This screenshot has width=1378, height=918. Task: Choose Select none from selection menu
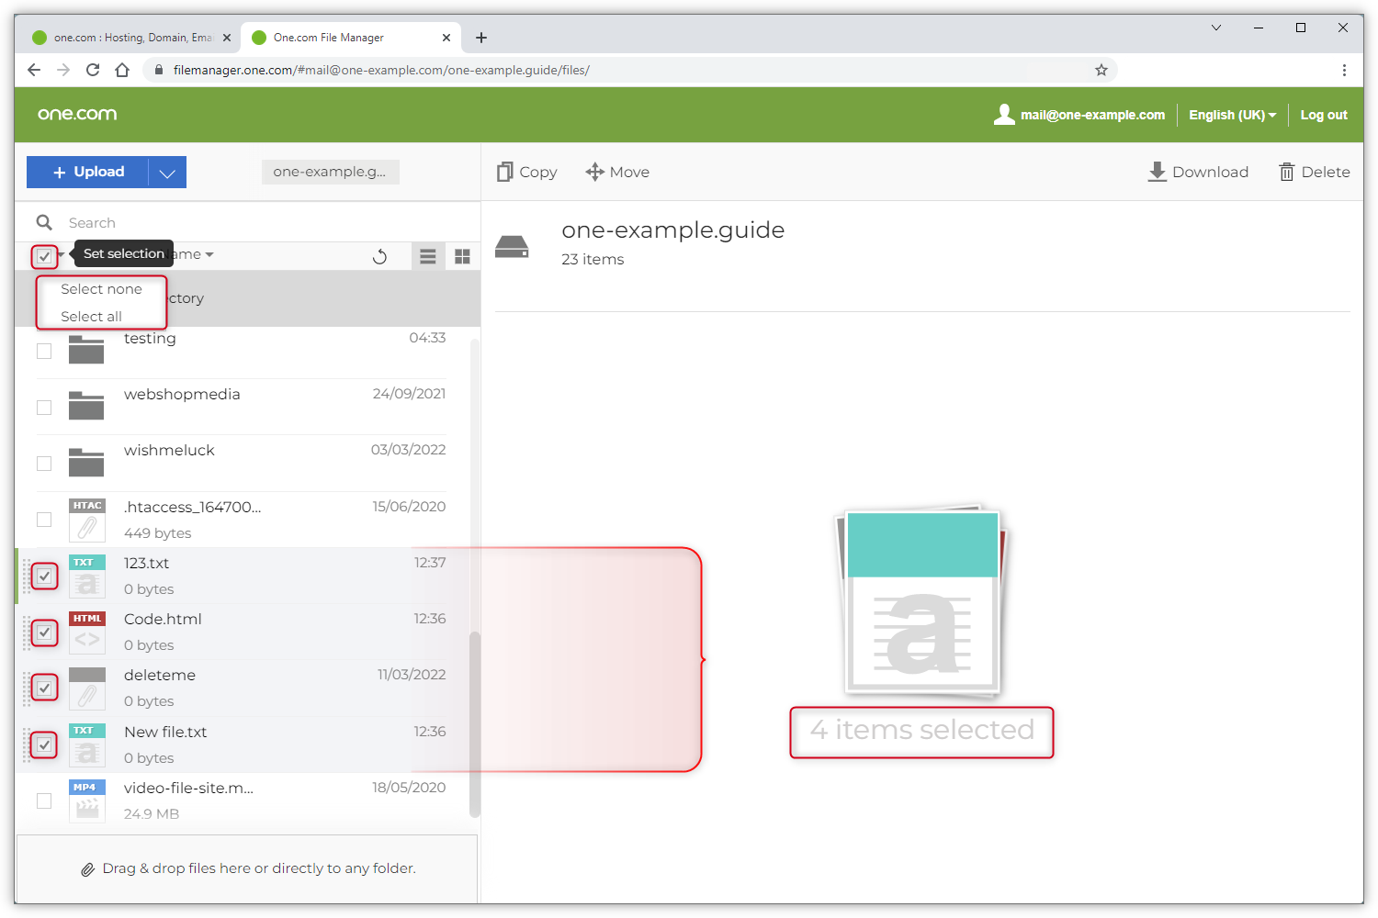[x=101, y=289]
